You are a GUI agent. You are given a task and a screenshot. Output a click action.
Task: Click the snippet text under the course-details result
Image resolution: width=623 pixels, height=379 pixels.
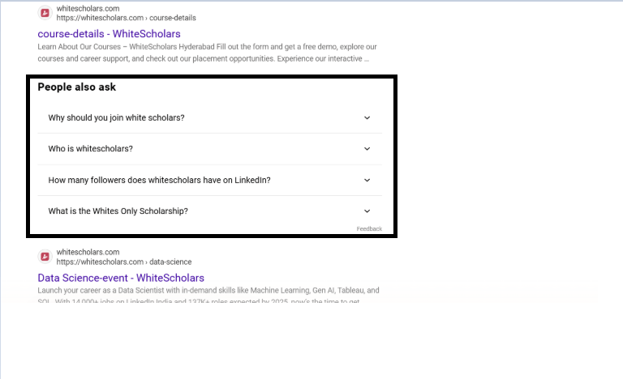click(x=203, y=53)
